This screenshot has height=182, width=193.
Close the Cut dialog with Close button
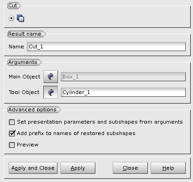[130, 168]
